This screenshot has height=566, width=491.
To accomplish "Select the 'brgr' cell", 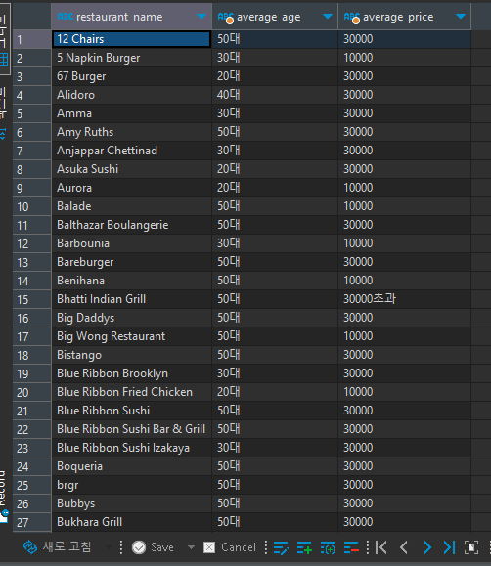I will click(x=131, y=485).
